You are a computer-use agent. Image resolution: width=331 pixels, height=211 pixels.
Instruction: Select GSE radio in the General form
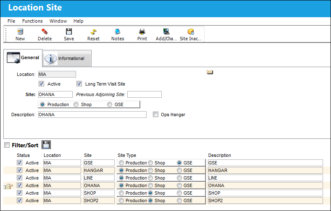110,104
